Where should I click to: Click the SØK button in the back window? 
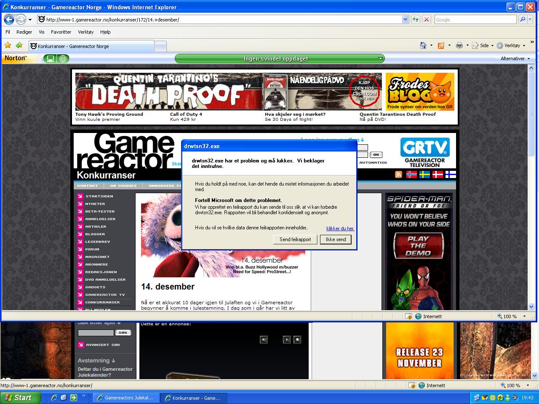123,332
